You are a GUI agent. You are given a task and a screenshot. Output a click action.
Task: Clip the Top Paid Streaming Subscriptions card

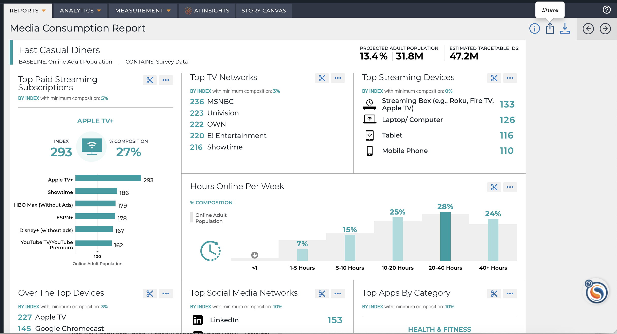coord(150,80)
